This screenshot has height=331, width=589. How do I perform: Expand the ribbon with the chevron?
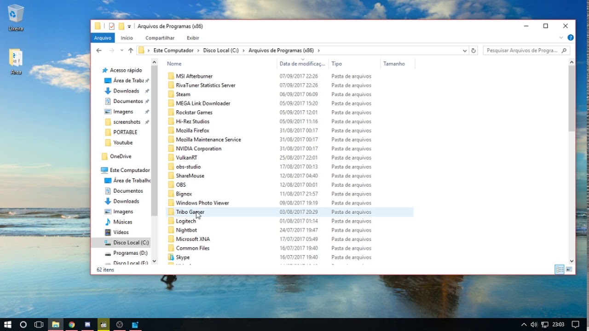561,38
